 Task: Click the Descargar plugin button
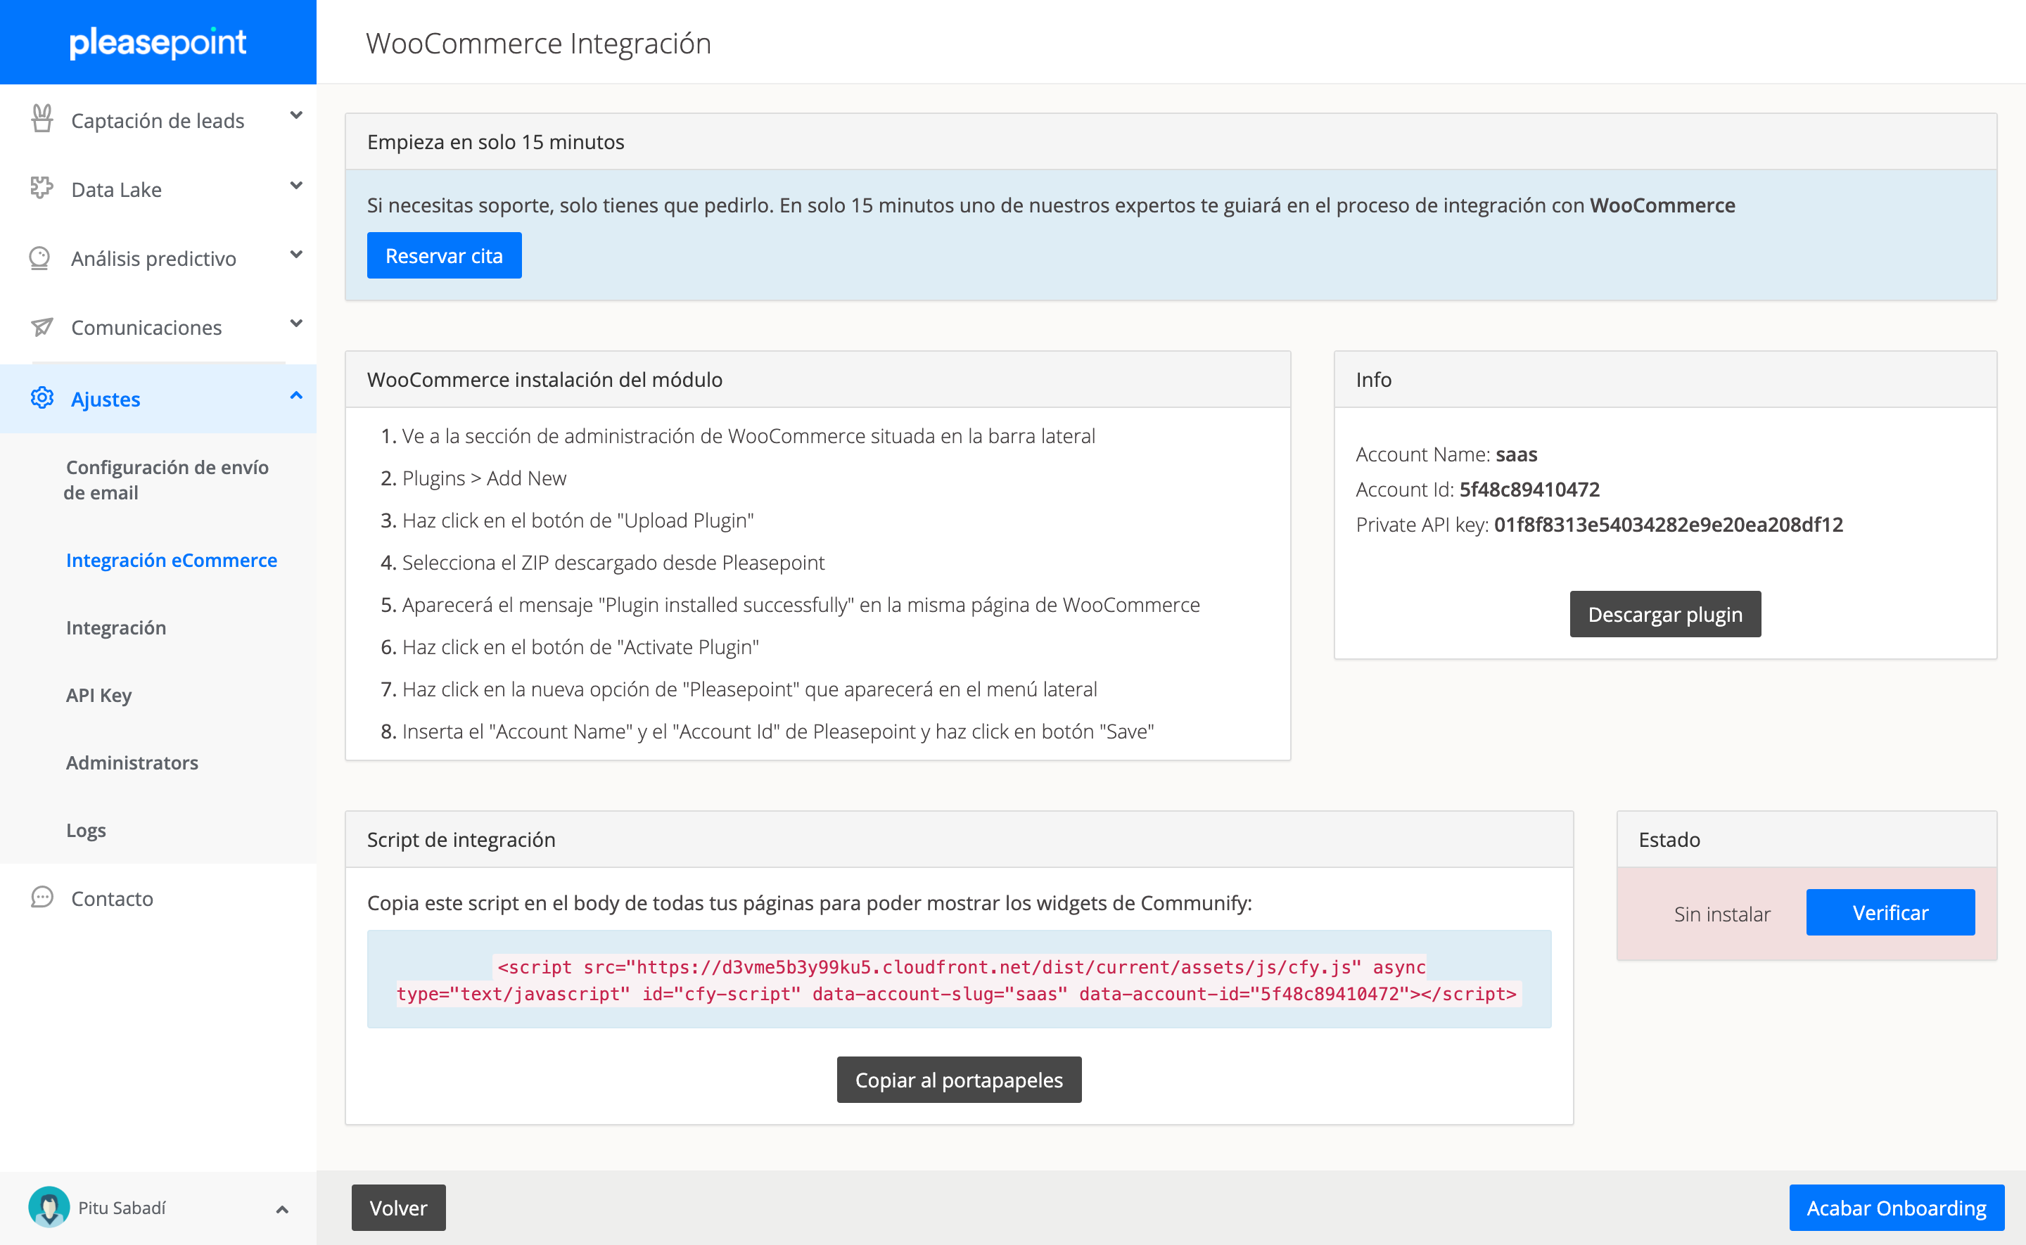pyautogui.click(x=1664, y=614)
